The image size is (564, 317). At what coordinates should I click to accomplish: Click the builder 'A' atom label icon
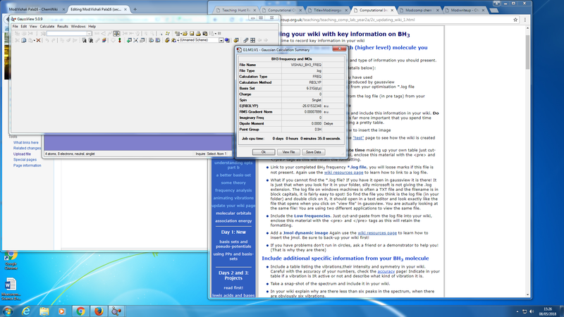(85, 40)
